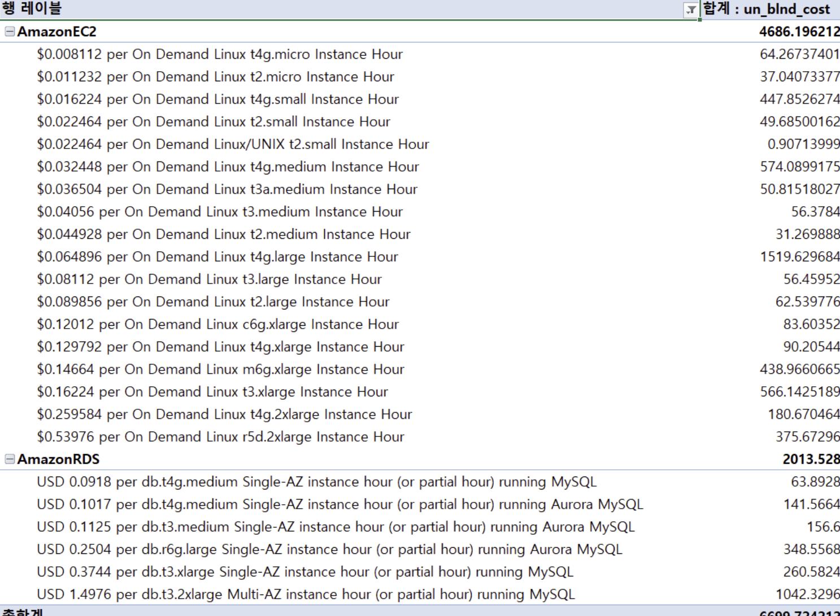Click cost value 574.0899175
The width and height of the screenshot is (840, 616).
coord(800,167)
